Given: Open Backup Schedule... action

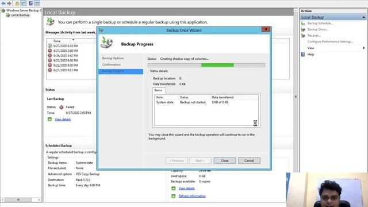Looking at the screenshot, I should coord(320,23).
